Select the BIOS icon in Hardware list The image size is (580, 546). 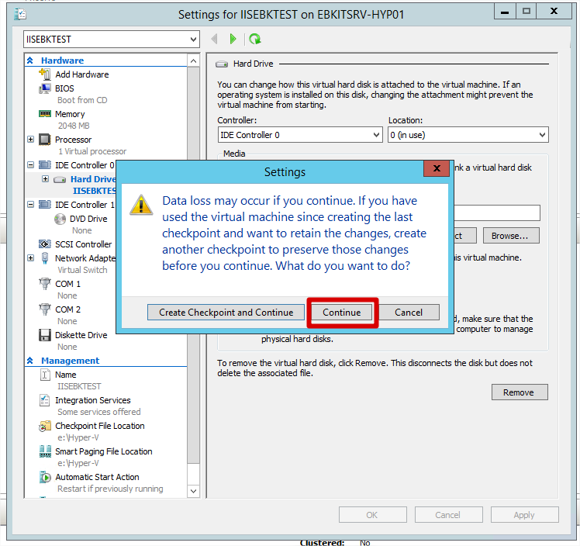(44, 88)
